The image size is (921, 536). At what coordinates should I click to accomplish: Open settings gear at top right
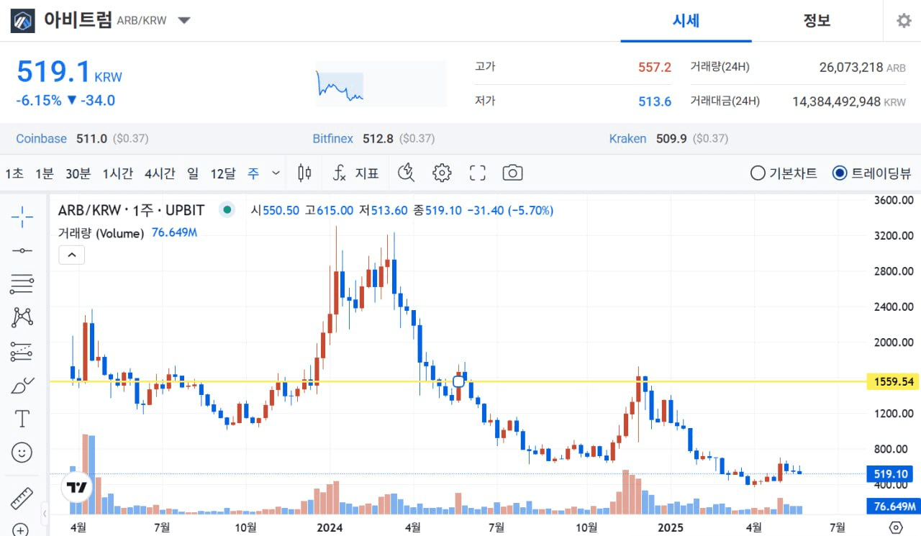(904, 21)
